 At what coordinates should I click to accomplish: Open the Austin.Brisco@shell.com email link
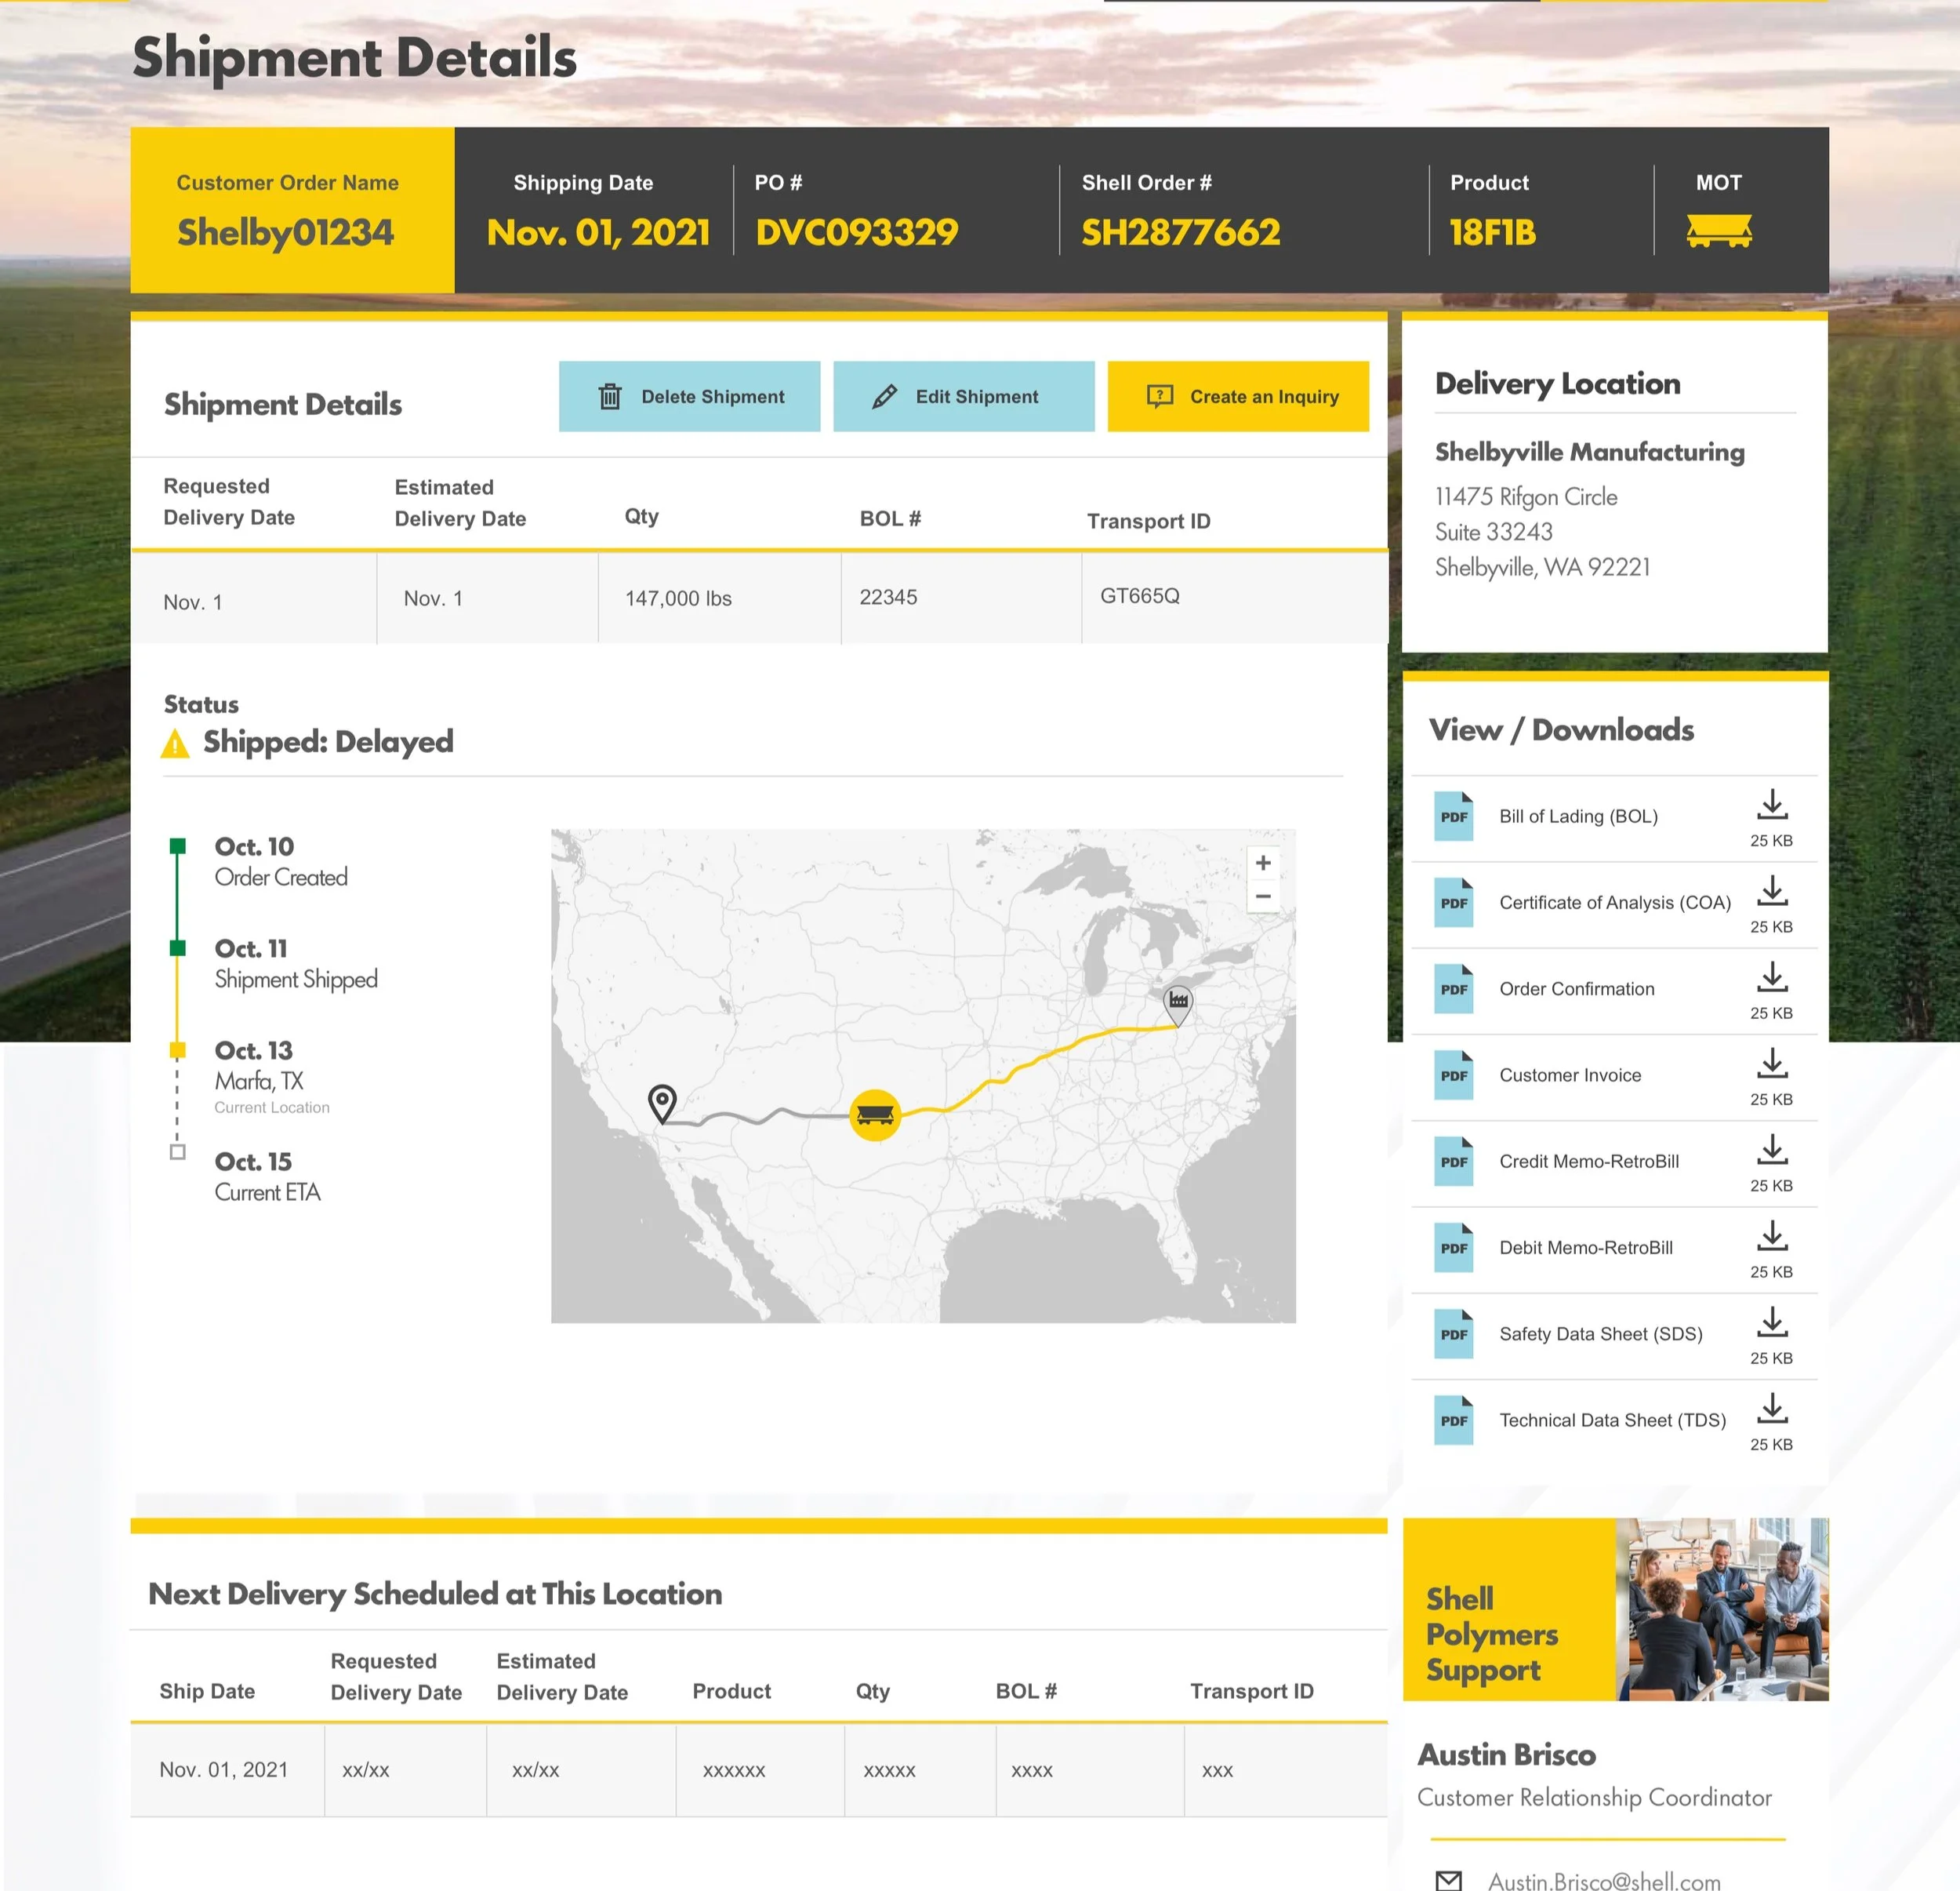click(1604, 1880)
